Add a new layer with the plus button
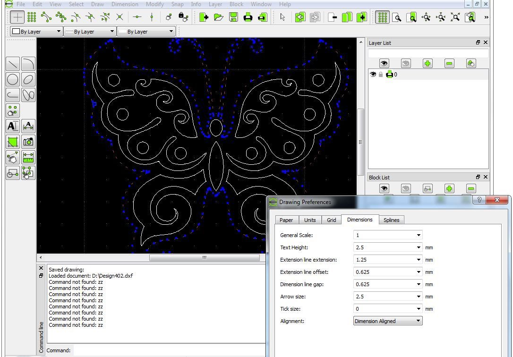513x357 pixels. coord(427,63)
